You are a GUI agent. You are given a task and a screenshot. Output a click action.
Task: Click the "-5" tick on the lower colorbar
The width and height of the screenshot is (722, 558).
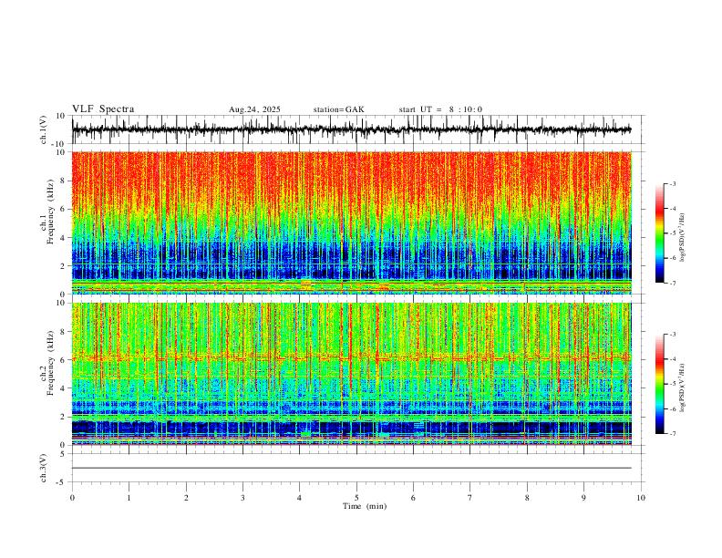click(673, 384)
